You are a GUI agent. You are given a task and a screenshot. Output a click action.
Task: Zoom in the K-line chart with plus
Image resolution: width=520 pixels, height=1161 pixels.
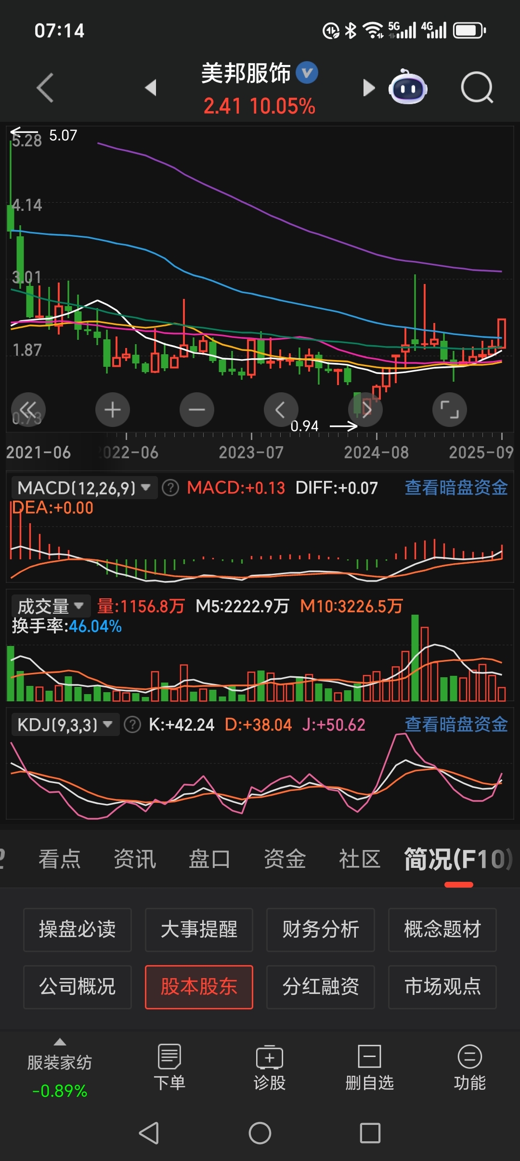coord(113,410)
